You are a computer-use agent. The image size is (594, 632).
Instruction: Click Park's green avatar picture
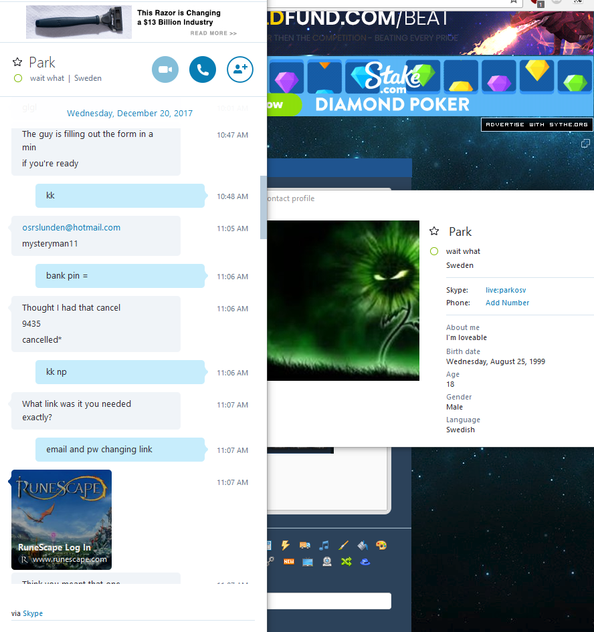[343, 300]
